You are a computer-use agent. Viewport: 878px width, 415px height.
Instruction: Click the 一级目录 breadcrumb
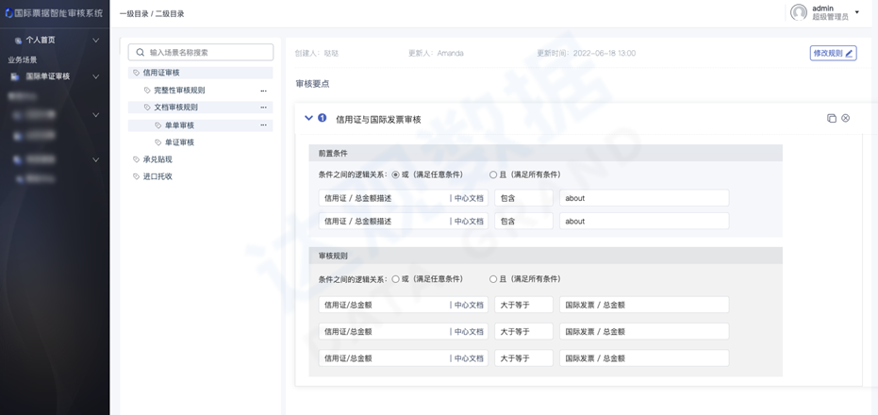click(x=134, y=14)
